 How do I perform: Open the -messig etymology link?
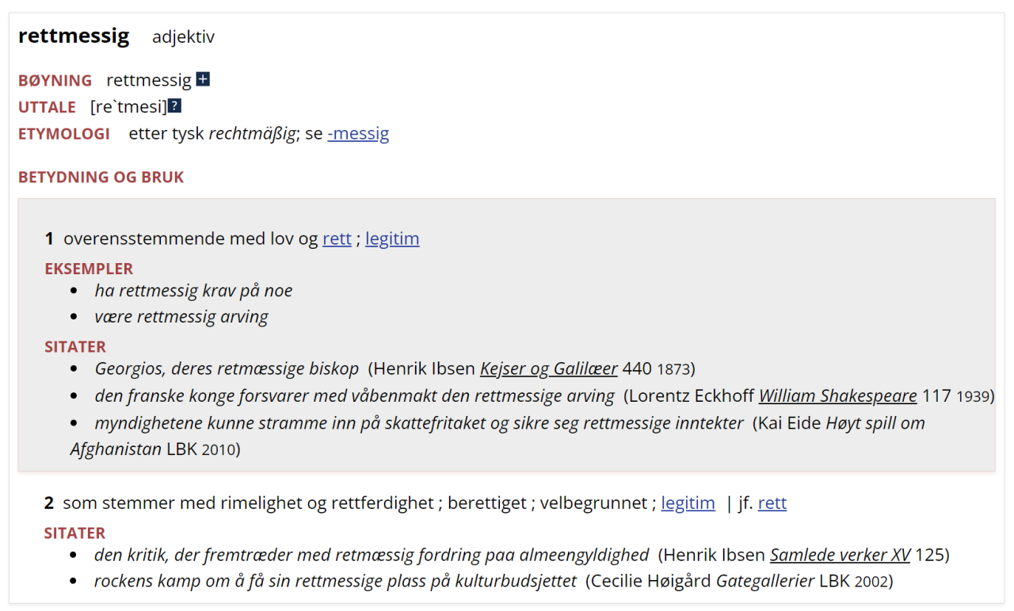[x=358, y=133]
